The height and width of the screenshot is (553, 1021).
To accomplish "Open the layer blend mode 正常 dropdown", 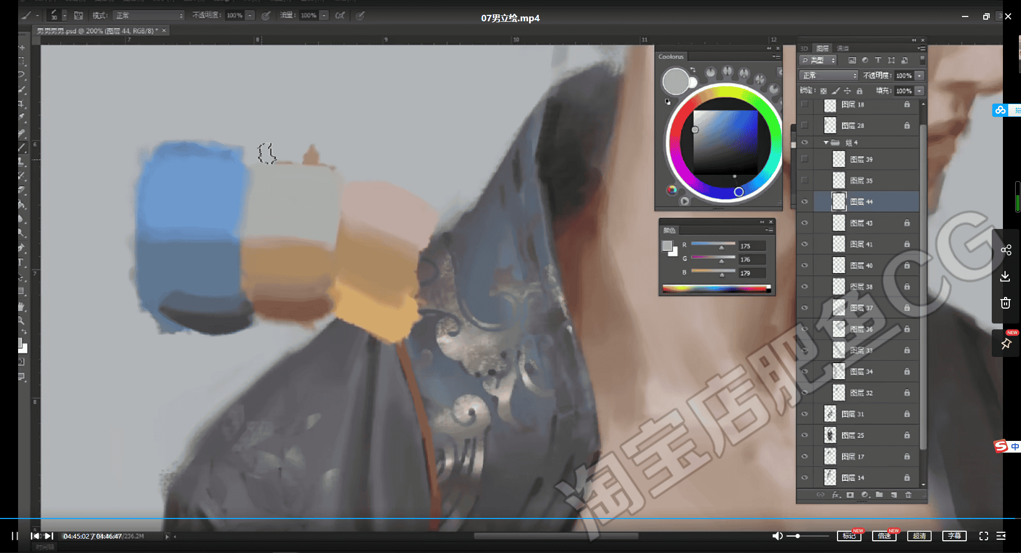I will pos(828,75).
